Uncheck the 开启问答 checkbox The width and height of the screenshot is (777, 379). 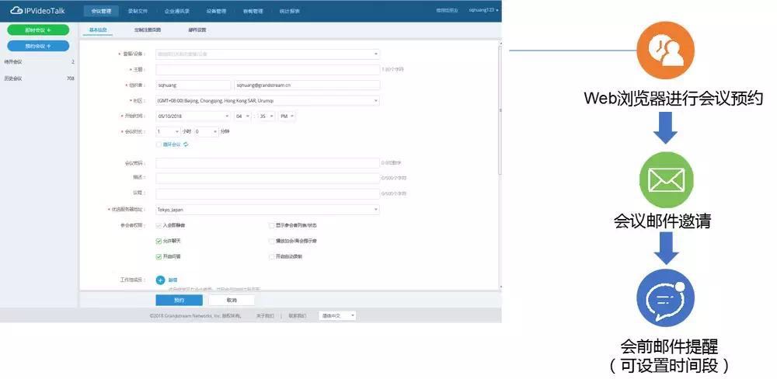click(x=159, y=256)
